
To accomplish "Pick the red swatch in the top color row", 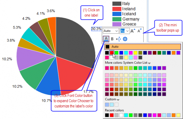I will (x=112, y=53).
